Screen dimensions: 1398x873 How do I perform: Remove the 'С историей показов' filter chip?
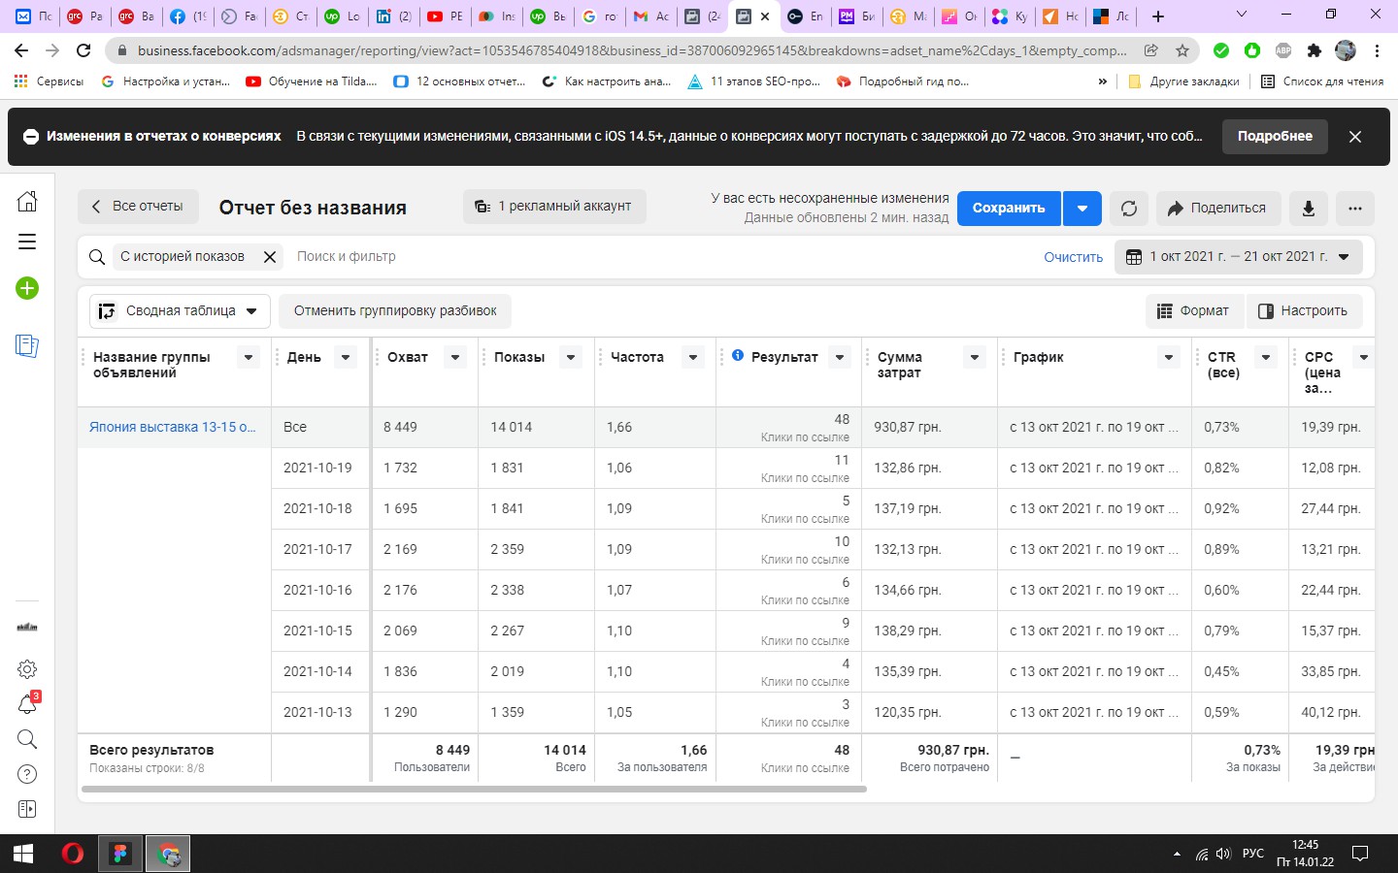tap(270, 257)
